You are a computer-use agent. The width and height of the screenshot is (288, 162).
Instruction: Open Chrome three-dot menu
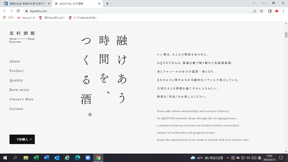point(283,11)
